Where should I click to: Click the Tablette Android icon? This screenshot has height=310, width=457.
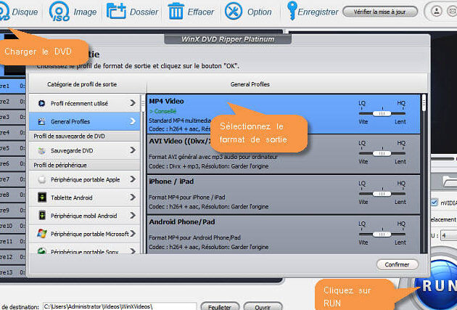[42, 197]
